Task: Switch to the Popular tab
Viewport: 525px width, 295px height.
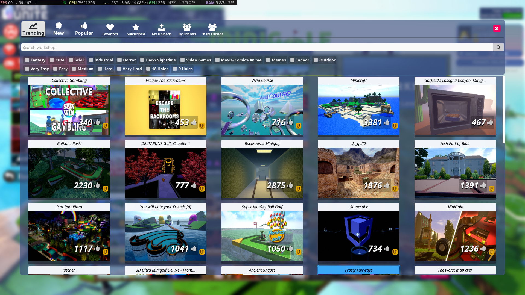Action: (x=84, y=29)
